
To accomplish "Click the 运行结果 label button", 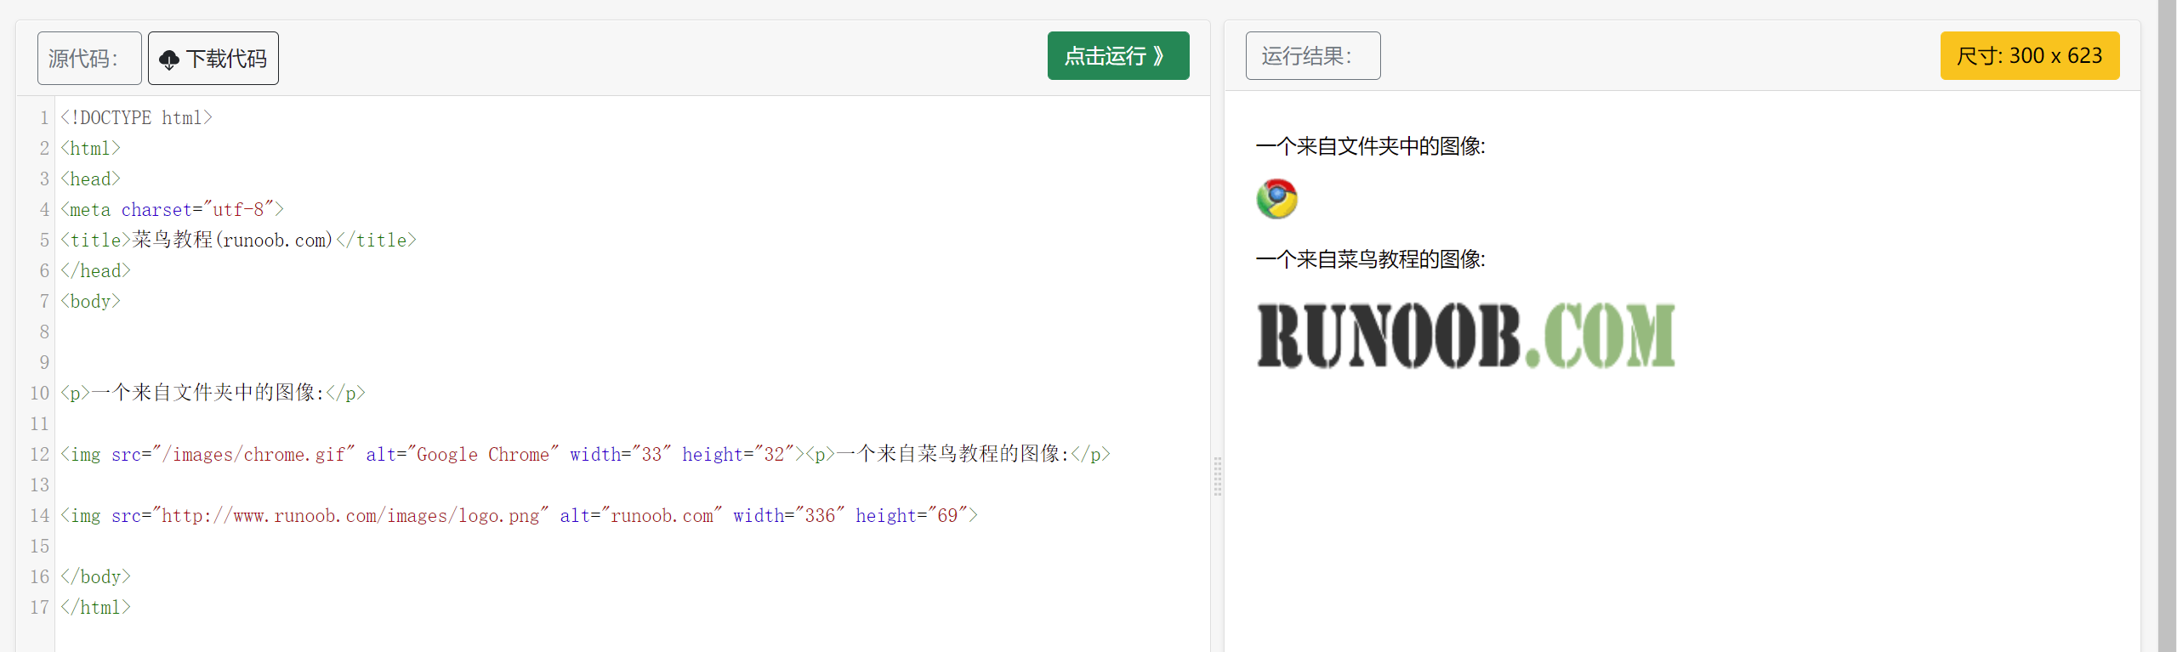I will point(1313,56).
